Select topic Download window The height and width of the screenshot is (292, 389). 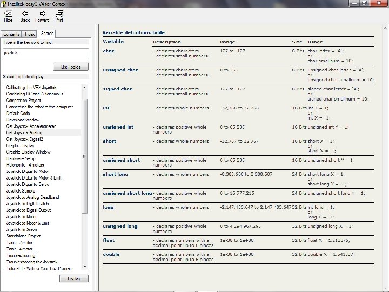[x=23, y=120]
